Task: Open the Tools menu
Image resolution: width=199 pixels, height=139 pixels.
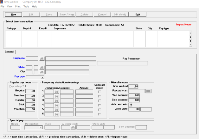Action: (x=26, y=6)
